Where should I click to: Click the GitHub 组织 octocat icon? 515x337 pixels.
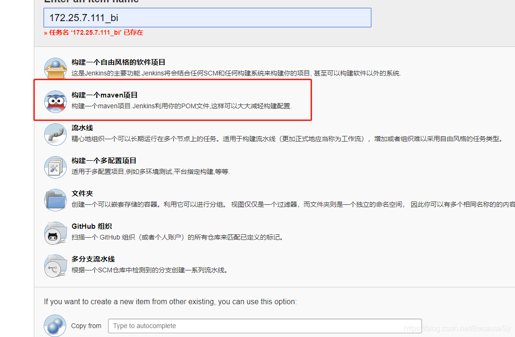point(55,233)
